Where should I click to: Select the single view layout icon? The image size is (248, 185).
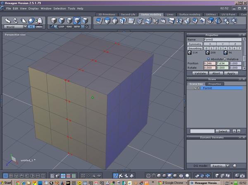[x=5, y=176]
